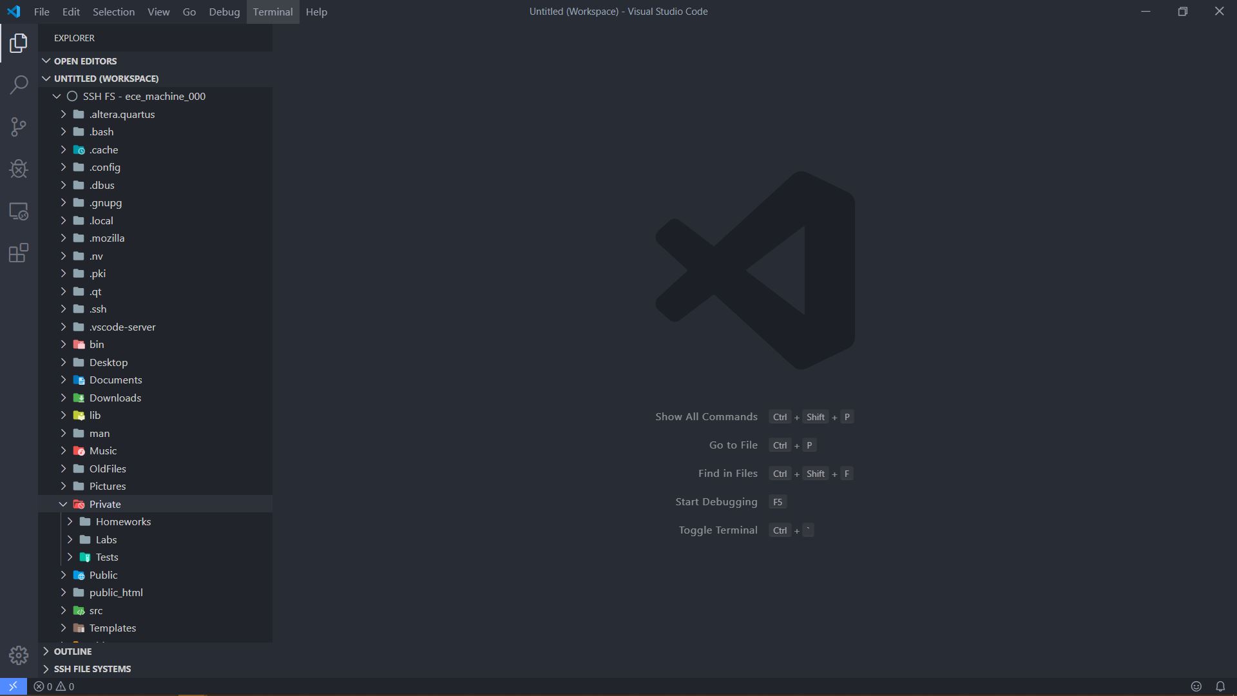Open the Debug view icon

(19, 169)
